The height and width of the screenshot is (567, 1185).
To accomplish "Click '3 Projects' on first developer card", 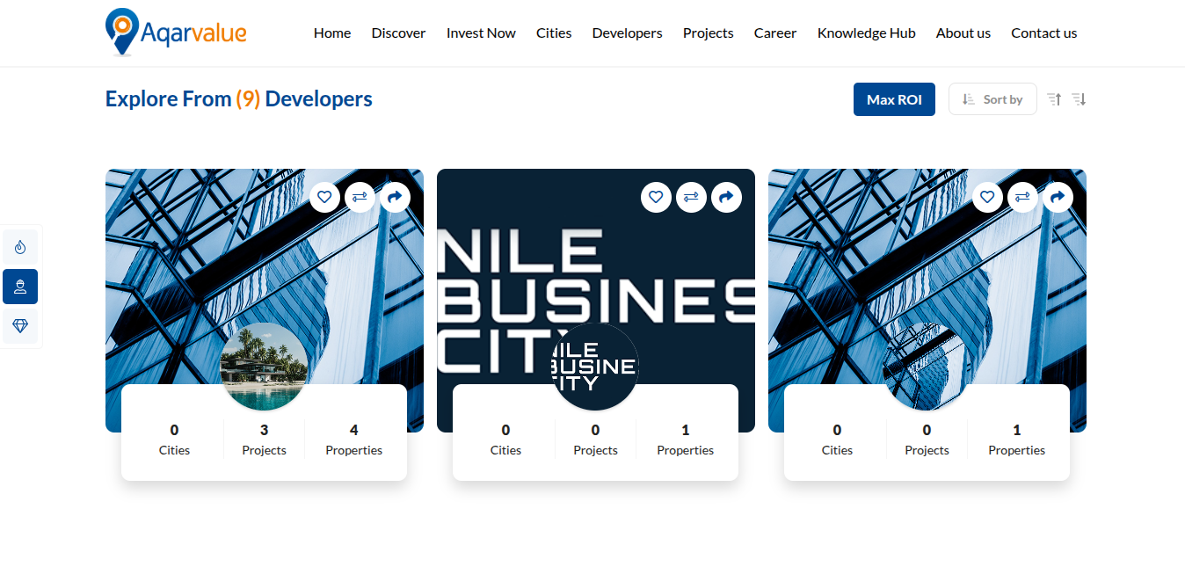I will click(264, 440).
